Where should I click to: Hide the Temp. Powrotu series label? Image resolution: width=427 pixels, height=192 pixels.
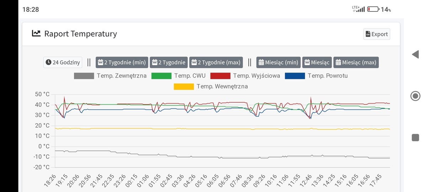328,76
